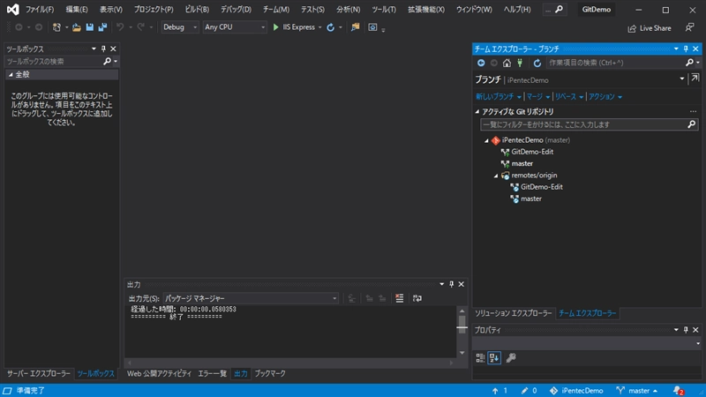Viewport: 706px width, 397px height.
Task: Open the Property Pages wrench icon
Action: (x=511, y=358)
